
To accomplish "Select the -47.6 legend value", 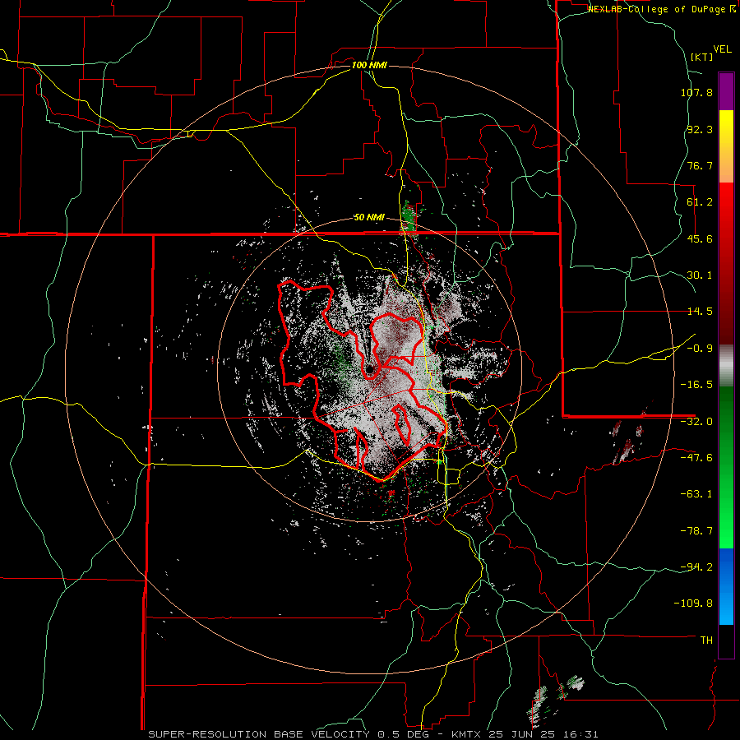I will (696, 458).
